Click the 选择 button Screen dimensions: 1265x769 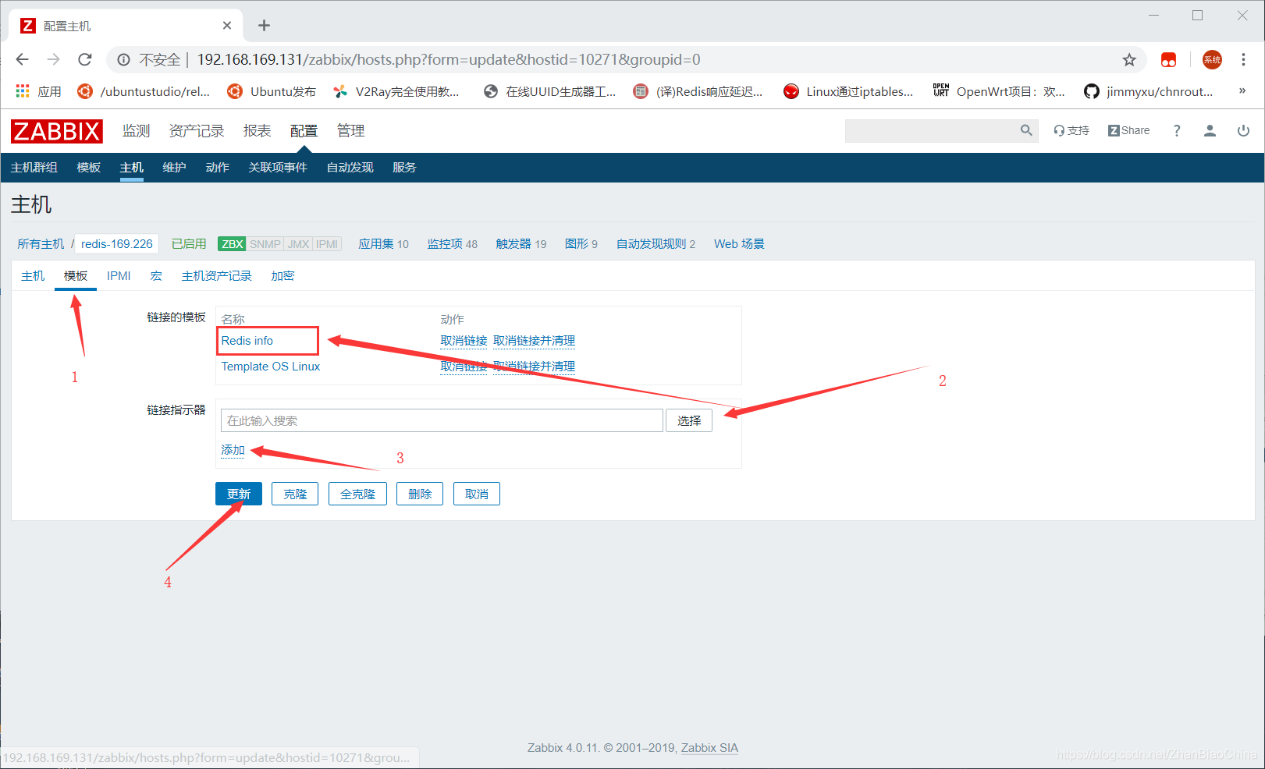tap(689, 420)
